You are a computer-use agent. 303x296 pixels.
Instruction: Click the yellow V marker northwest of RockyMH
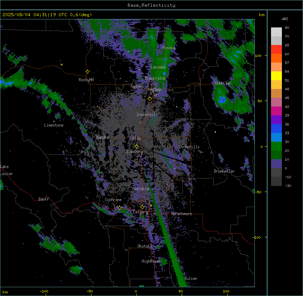(x=62, y=65)
